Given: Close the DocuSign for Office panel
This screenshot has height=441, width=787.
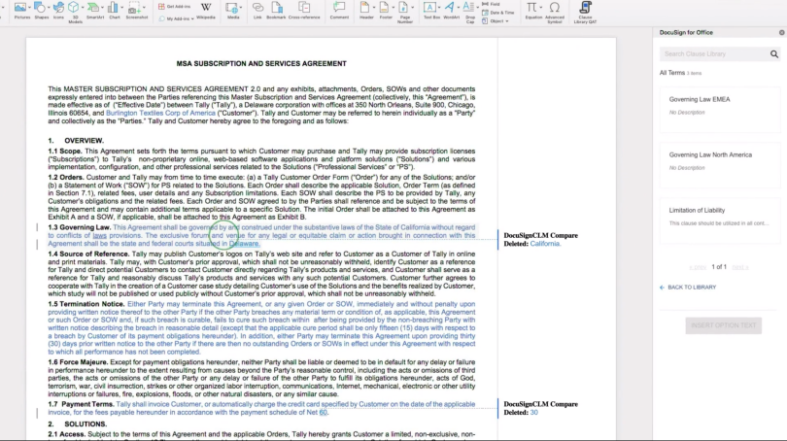Looking at the screenshot, I should click(781, 32).
